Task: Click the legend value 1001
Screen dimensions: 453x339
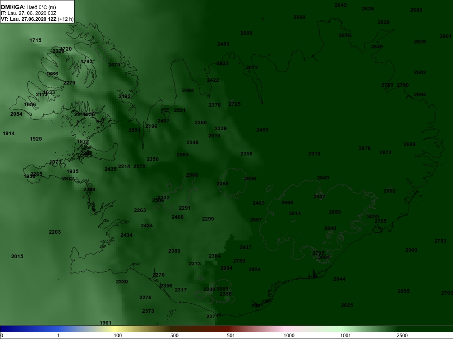Action: pos(346,335)
